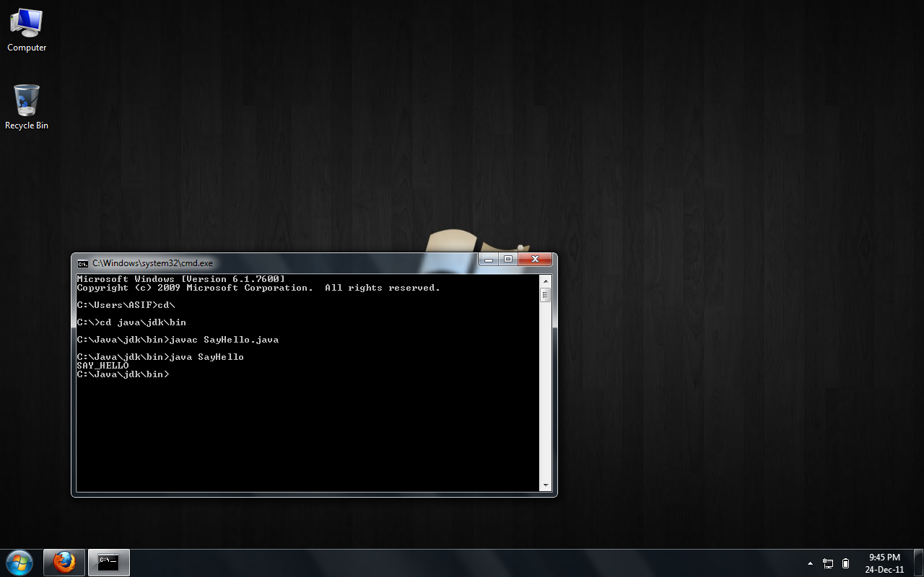Launch Firefox from the taskbar
The height and width of the screenshot is (577, 924).
point(64,563)
